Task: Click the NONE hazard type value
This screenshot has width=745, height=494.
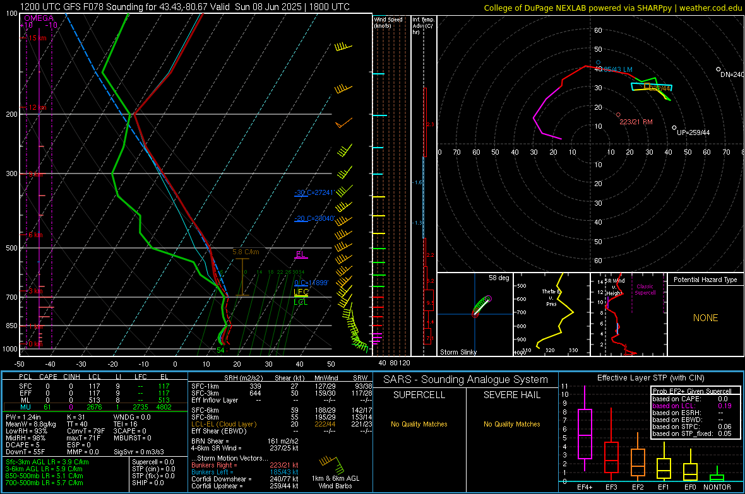Action: pyautogui.click(x=705, y=318)
